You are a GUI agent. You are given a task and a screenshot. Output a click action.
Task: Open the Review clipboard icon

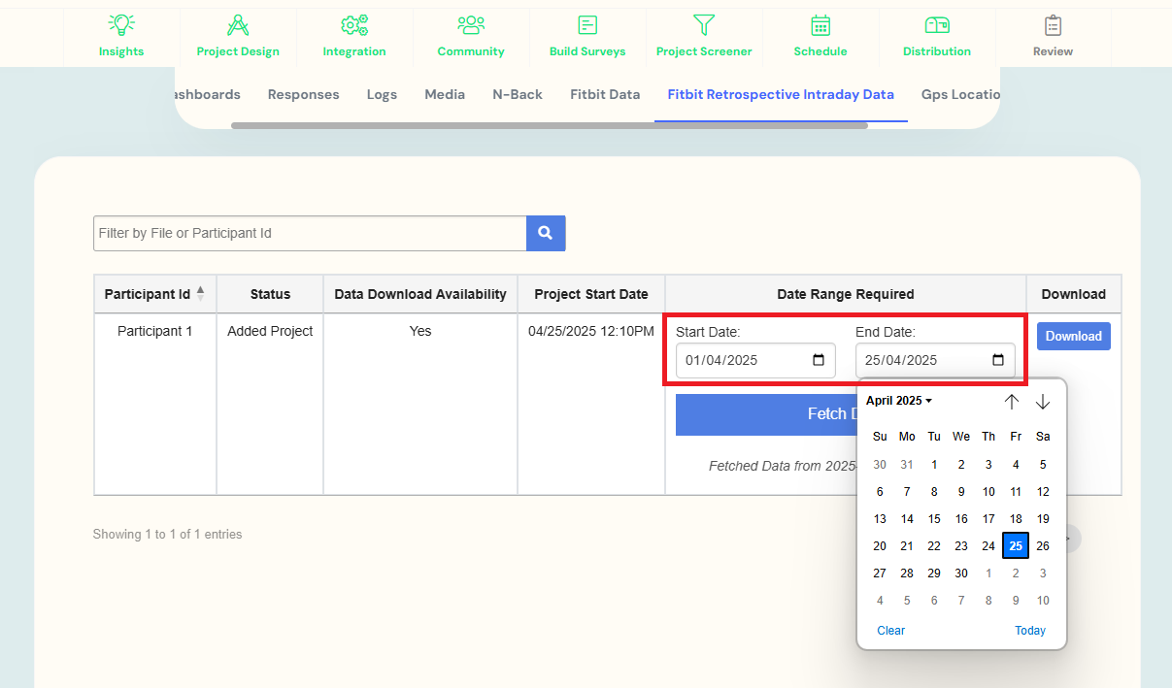(x=1053, y=25)
